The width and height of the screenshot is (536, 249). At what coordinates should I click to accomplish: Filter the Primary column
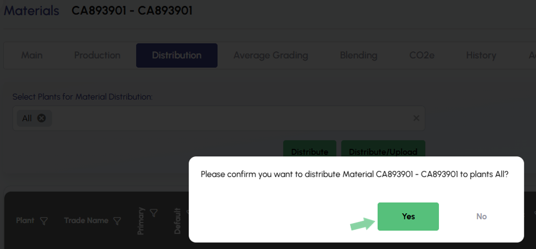tap(154, 212)
